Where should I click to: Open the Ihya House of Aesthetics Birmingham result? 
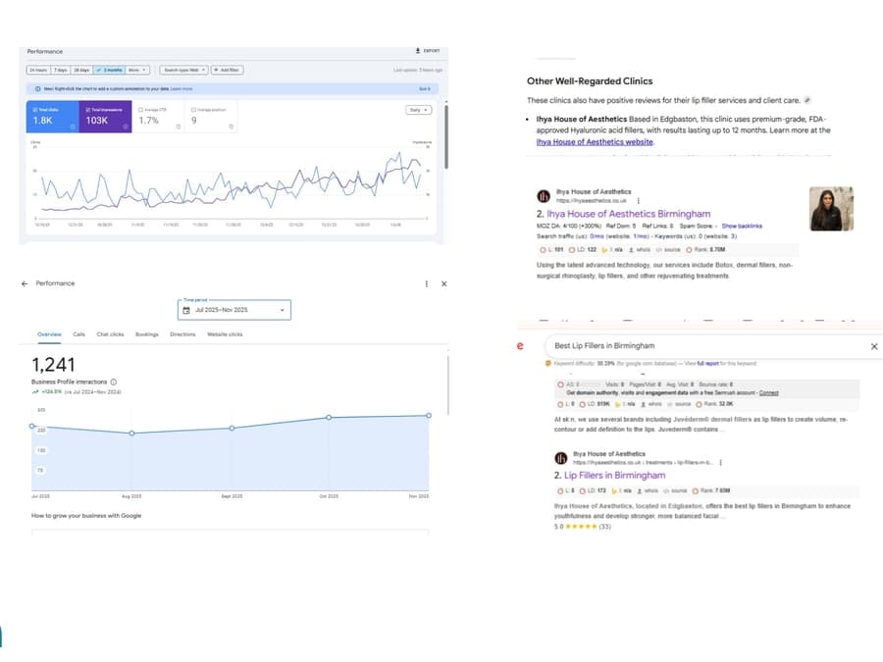(x=629, y=214)
